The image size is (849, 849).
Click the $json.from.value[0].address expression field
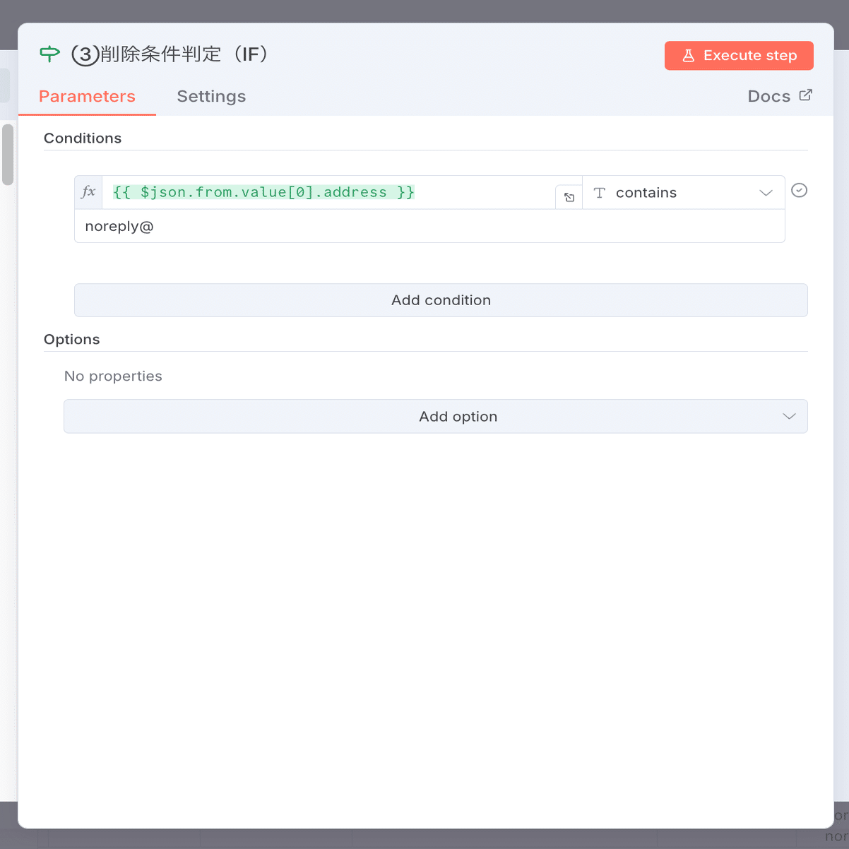point(328,192)
